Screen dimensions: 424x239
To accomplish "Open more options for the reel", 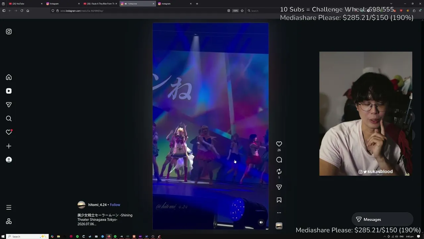I will tap(279, 213).
